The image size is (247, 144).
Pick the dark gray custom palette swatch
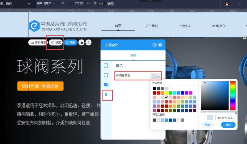[x=154, y=120]
